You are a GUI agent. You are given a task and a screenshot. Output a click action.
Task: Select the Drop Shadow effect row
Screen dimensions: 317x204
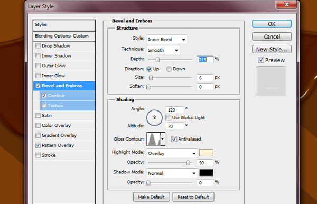coord(64,45)
